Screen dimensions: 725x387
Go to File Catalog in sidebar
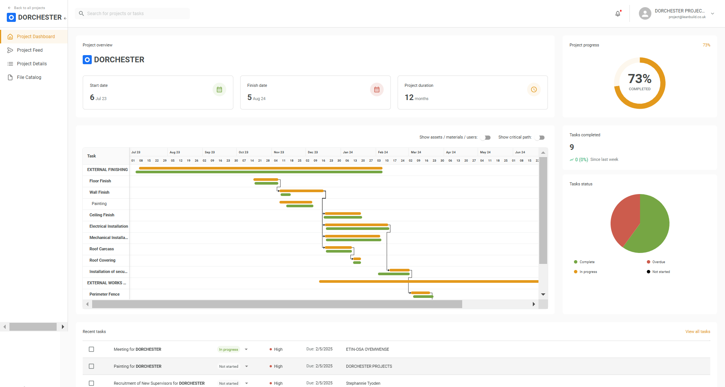29,77
